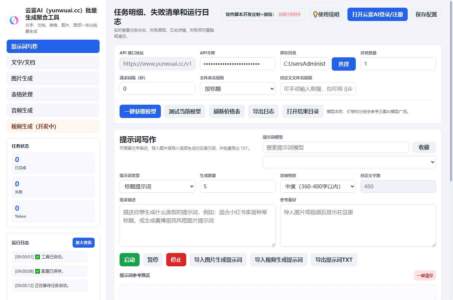Click 打开云雾AI登录/注册 button

point(377,14)
